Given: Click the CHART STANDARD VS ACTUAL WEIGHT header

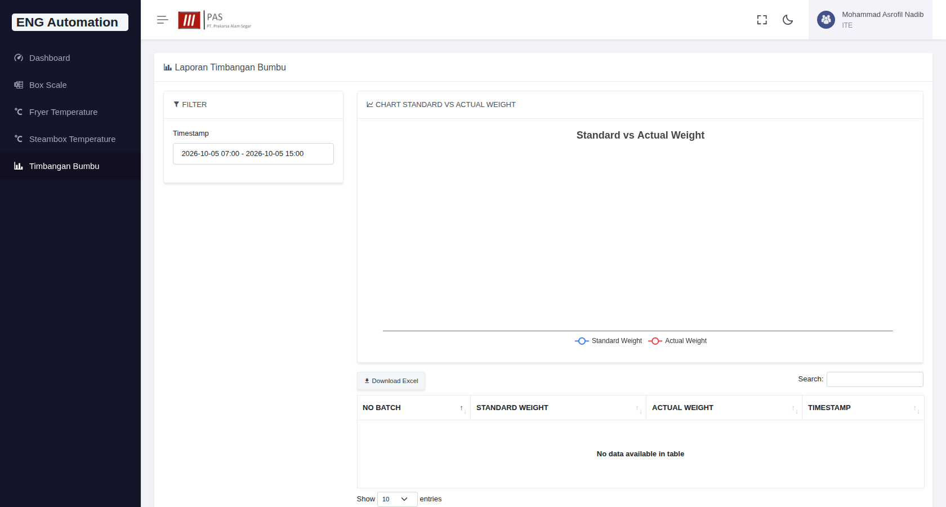Looking at the screenshot, I should coord(640,105).
